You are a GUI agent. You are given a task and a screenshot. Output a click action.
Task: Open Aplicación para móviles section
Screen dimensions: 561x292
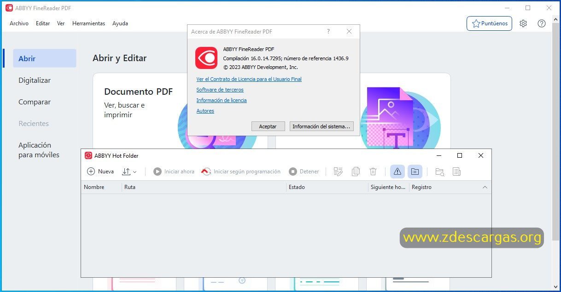pos(39,150)
